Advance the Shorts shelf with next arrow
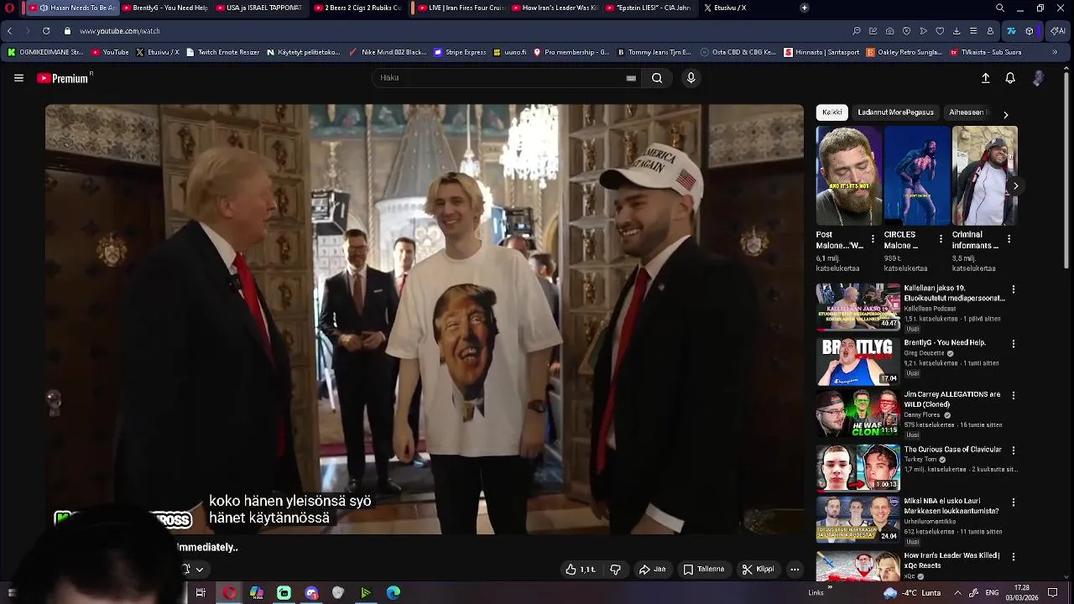Viewport: 1074px width, 604px height. tap(1015, 185)
